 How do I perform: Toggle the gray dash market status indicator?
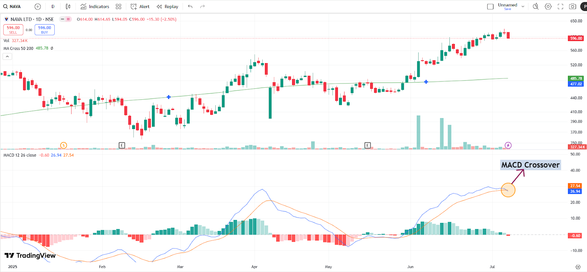(x=62, y=19)
